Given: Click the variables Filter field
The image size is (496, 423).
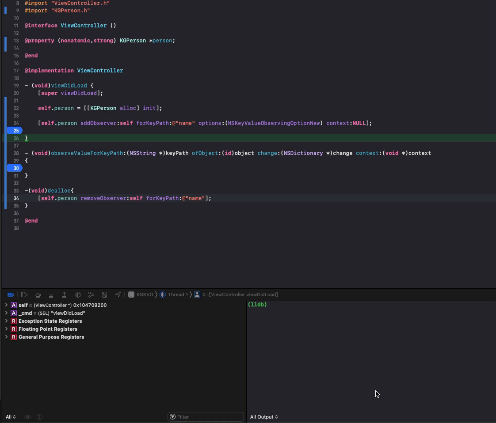Looking at the screenshot, I should point(206,416).
